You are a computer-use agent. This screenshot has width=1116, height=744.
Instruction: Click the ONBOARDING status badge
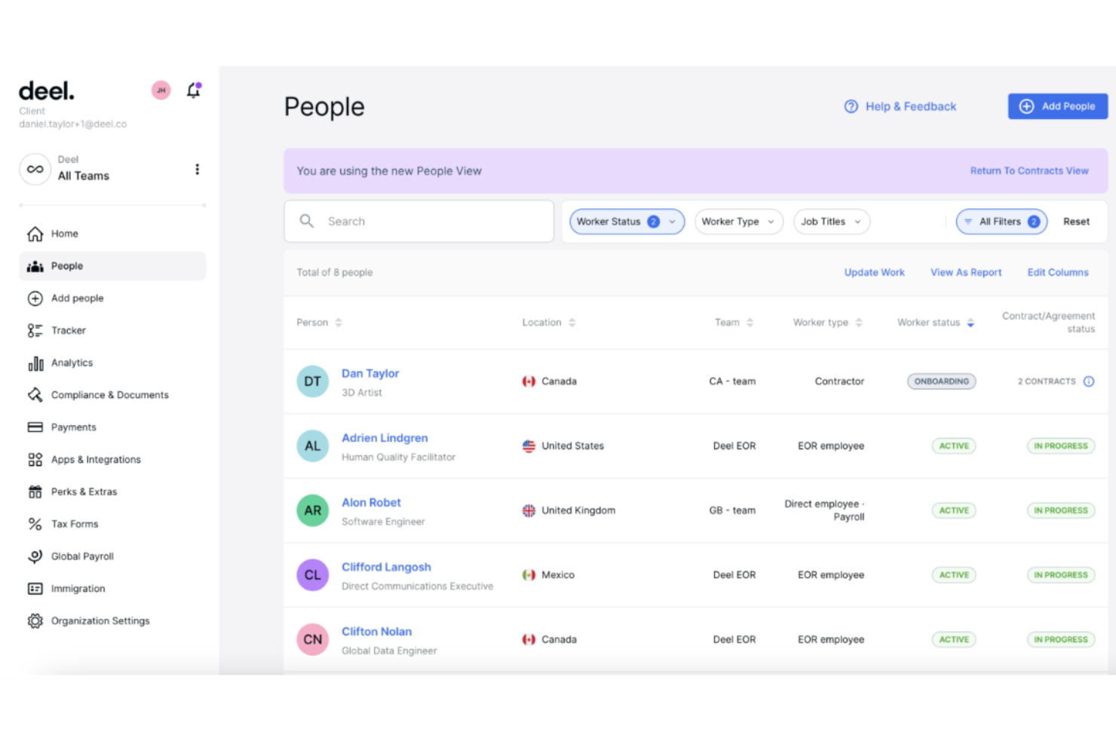point(941,381)
